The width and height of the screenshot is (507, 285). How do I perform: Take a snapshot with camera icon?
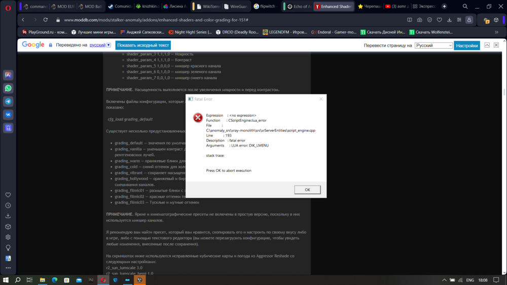(419, 20)
